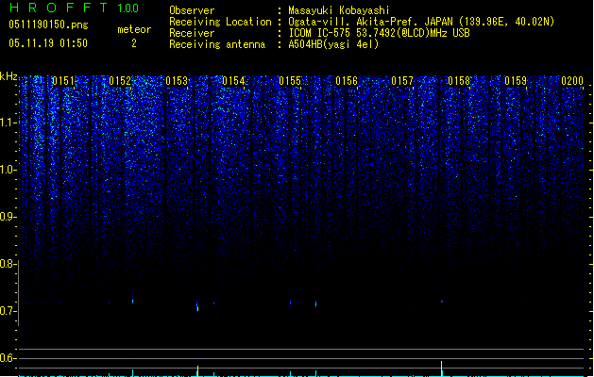Click the 0158 time marker
Viewport: 594px width, 377px height.
(459, 81)
